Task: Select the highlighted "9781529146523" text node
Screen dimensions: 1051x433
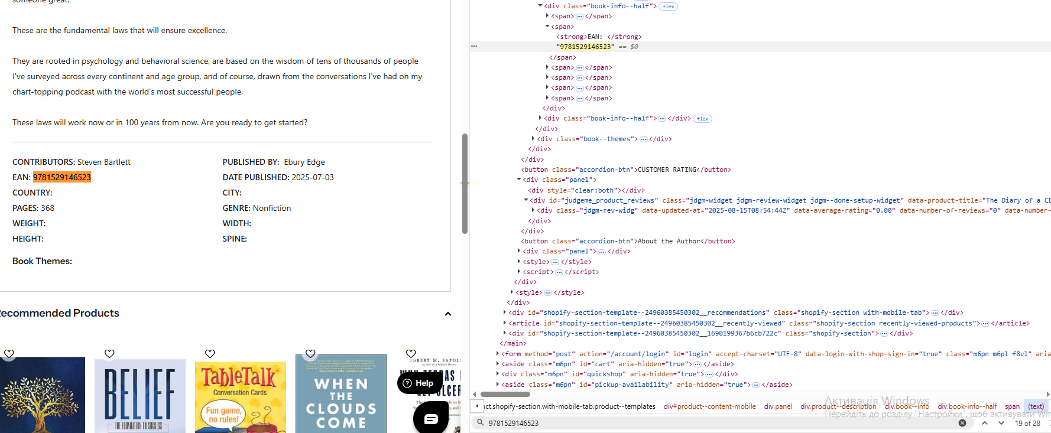Action: 585,47
